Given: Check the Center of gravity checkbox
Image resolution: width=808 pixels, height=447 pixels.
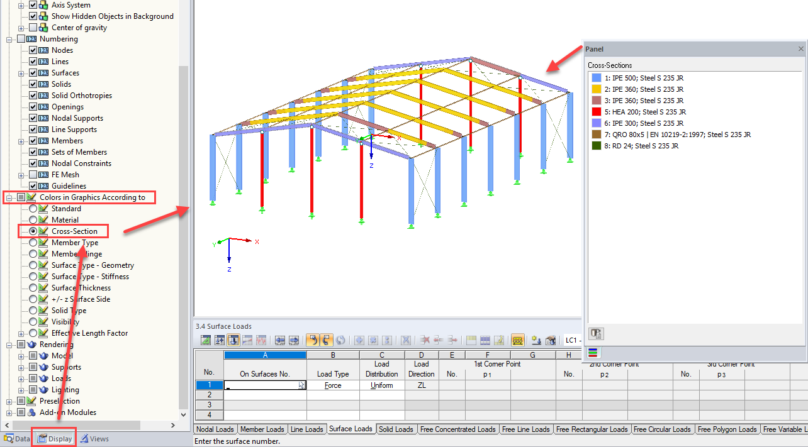Looking at the screenshot, I should tap(33, 28).
